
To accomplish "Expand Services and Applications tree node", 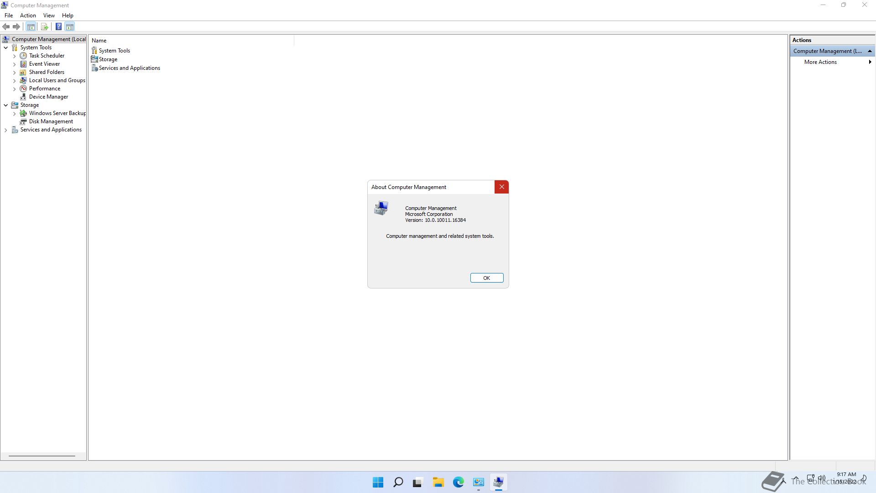I will point(5,130).
